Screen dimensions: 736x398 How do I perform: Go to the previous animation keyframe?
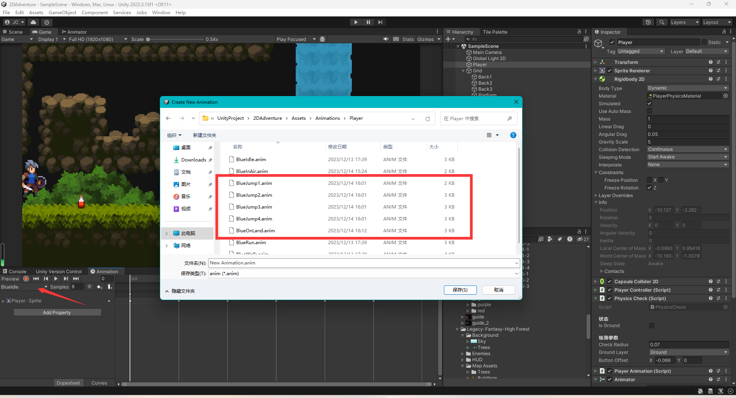[x=46, y=279]
